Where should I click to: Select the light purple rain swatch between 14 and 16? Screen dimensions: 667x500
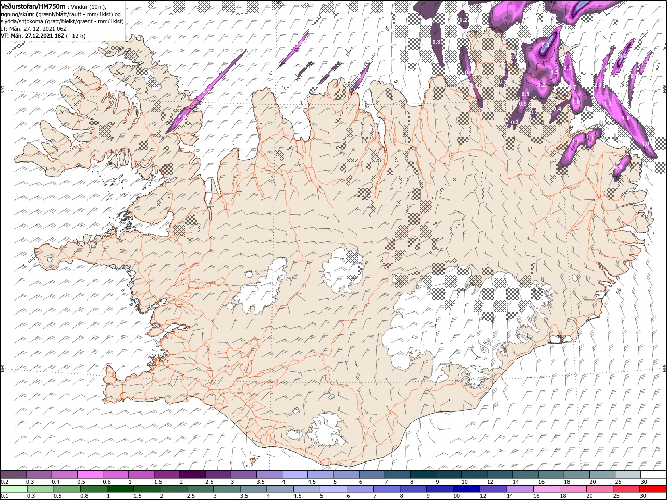520,489
